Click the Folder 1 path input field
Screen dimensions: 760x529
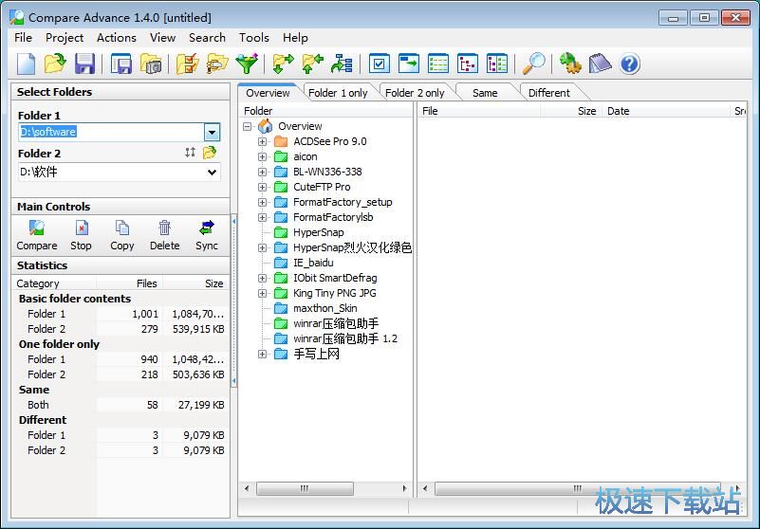coord(111,132)
